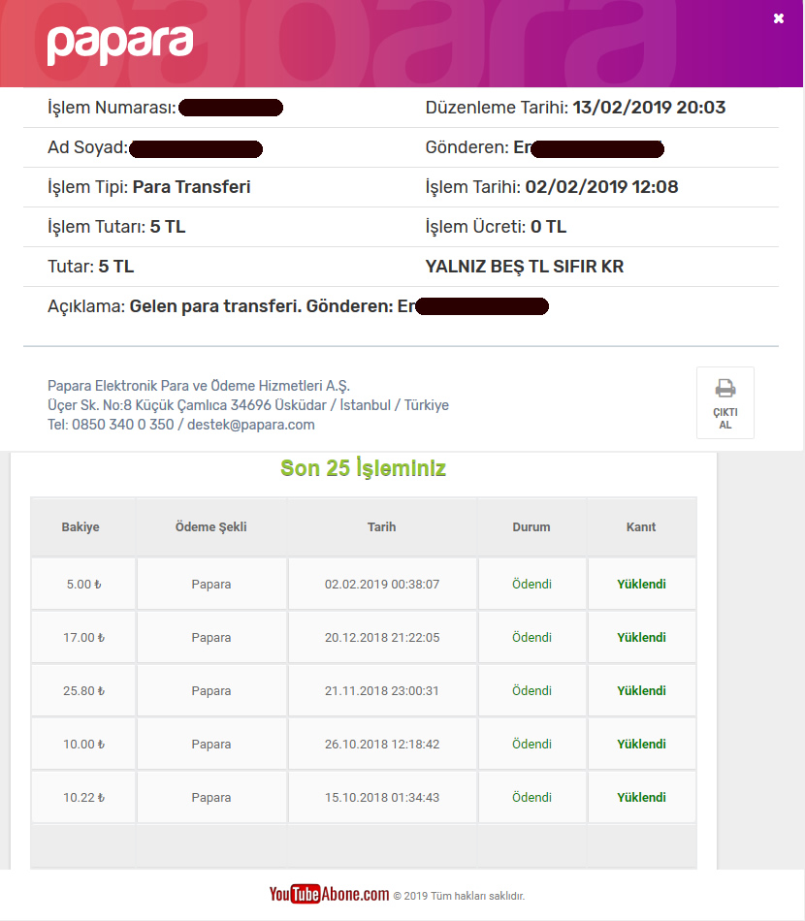Open Yüklendi proof for 20.12.2018 transaction
Viewport: 805px width, 921px height.
click(641, 637)
